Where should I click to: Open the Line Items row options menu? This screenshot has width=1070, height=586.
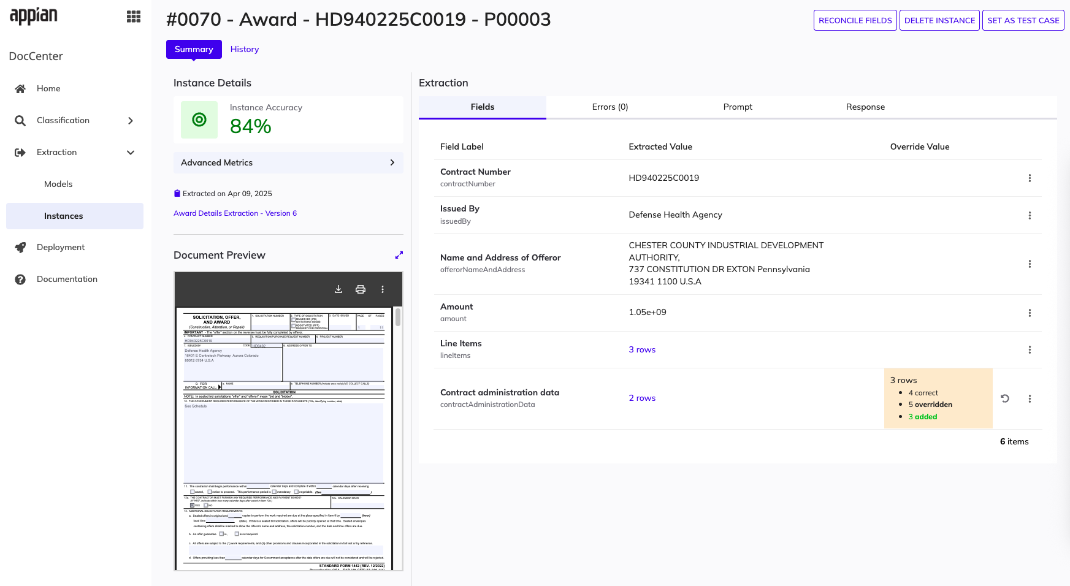point(1030,350)
